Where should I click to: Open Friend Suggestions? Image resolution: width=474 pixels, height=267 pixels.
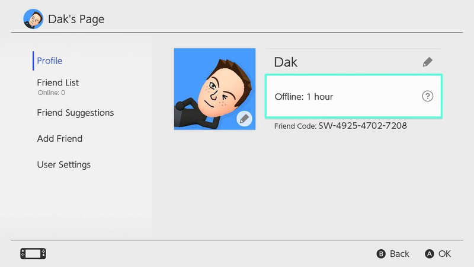click(75, 113)
